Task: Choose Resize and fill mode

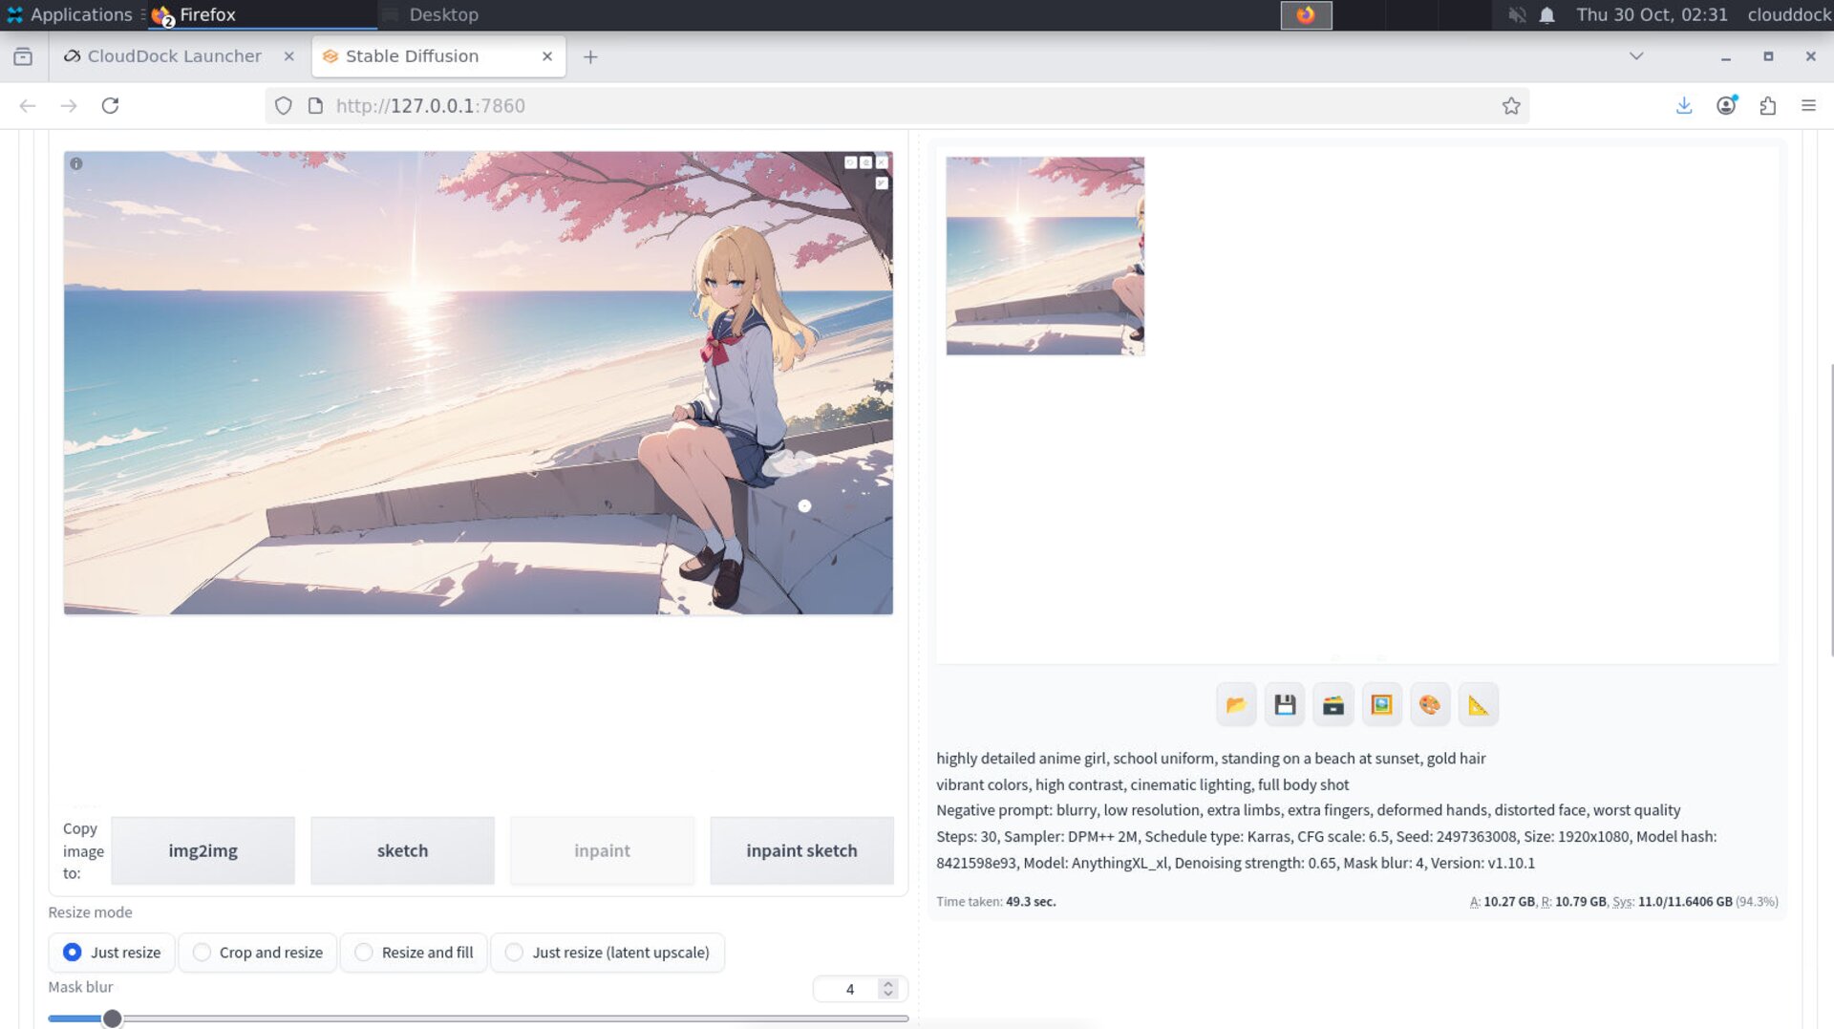Action: click(364, 953)
